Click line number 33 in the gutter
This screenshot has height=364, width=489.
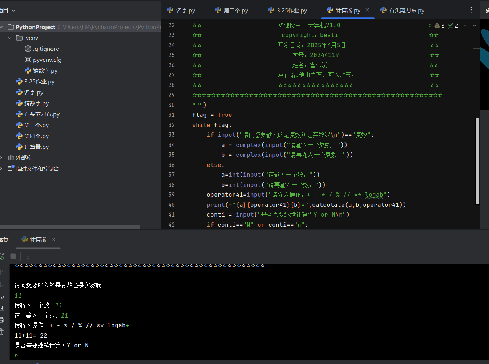tap(171, 135)
